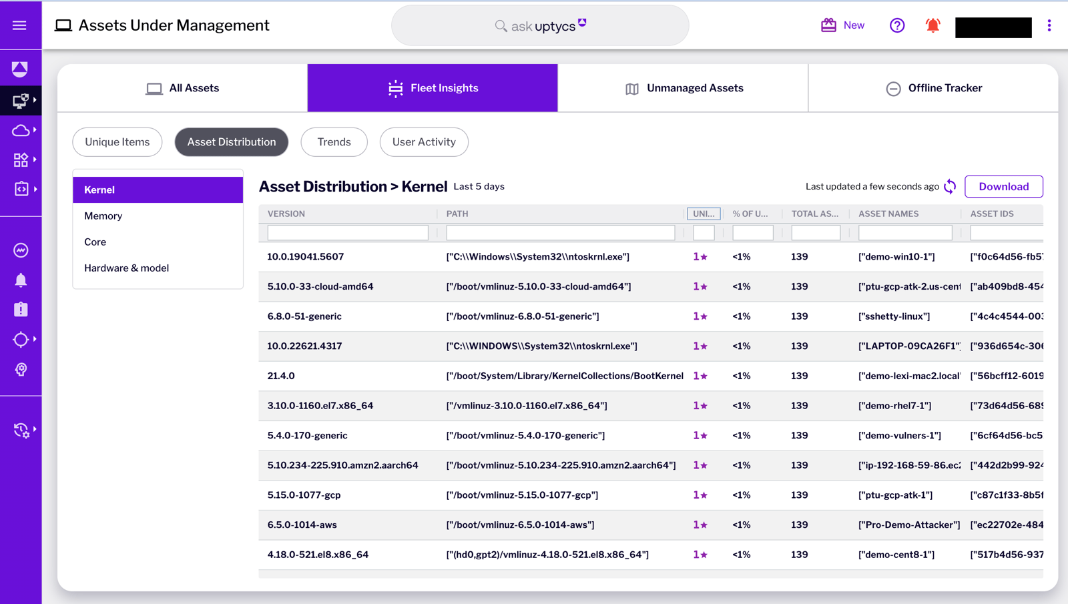Open the history settings sidebar icon
This screenshot has width=1068, height=604.
(x=21, y=430)
